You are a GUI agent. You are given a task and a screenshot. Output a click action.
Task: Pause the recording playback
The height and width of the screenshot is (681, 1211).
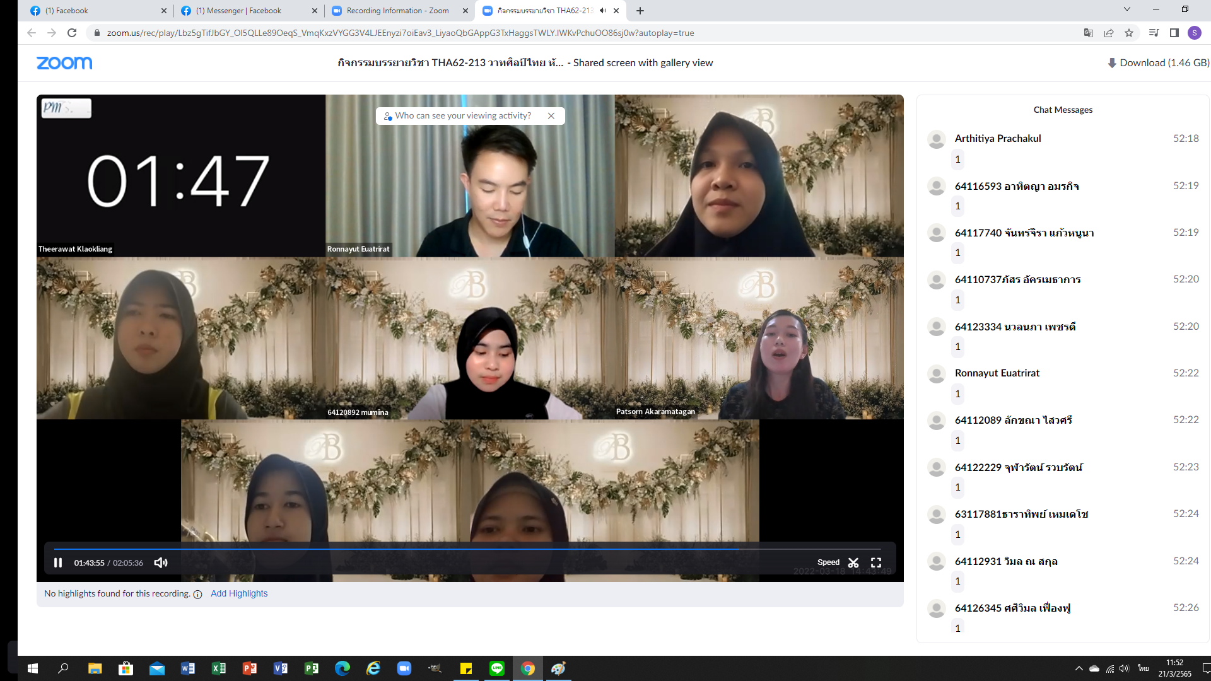58,562
